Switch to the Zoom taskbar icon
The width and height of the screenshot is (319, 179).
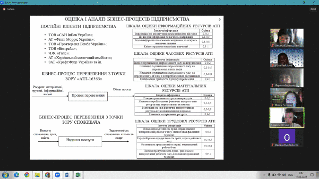click(x=58, y=175)
